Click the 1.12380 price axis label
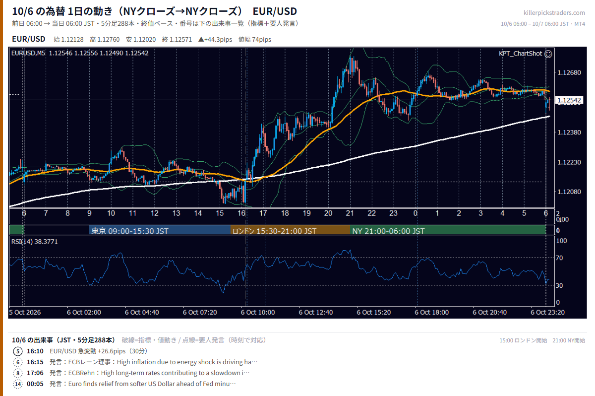This screenshot has width=595, height=396. pos(569,132)
